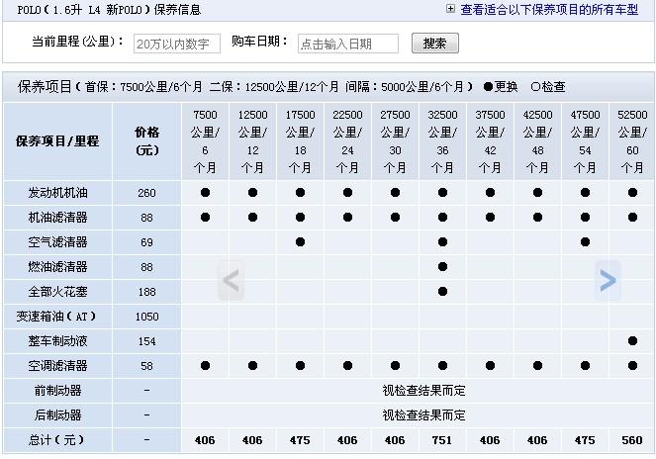Viewport: 656px width, 459px height.
Task: Click the 整车制动液 replace dot at 52500公里
Action: point(632,340)
